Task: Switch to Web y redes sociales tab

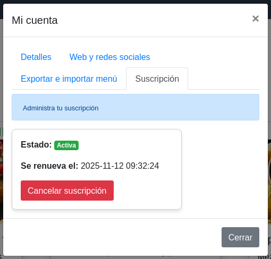Action: pos(109,57)
